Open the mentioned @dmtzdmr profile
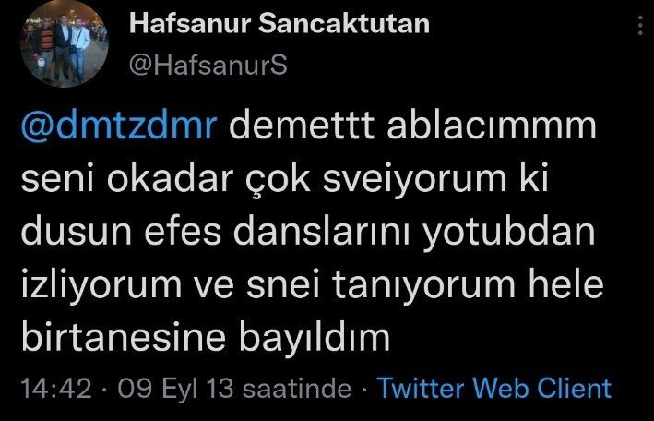Viewport: 654px width, 421px height. [x=119, y=126]
